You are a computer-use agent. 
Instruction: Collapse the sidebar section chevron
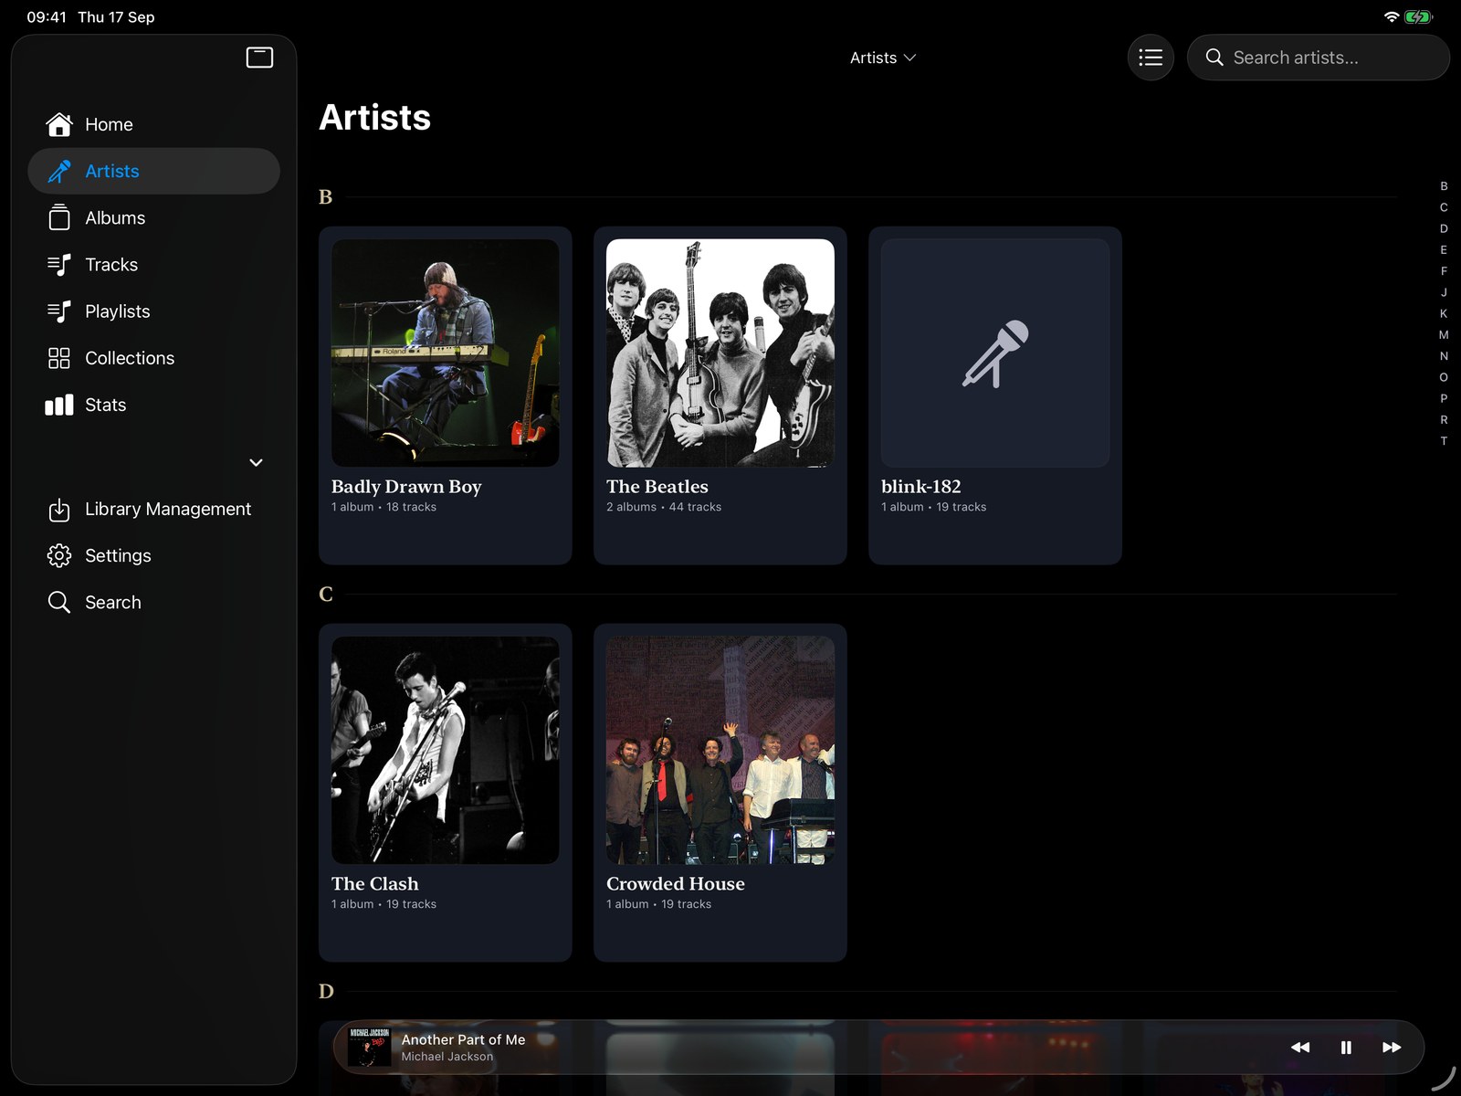coord(257,462)
